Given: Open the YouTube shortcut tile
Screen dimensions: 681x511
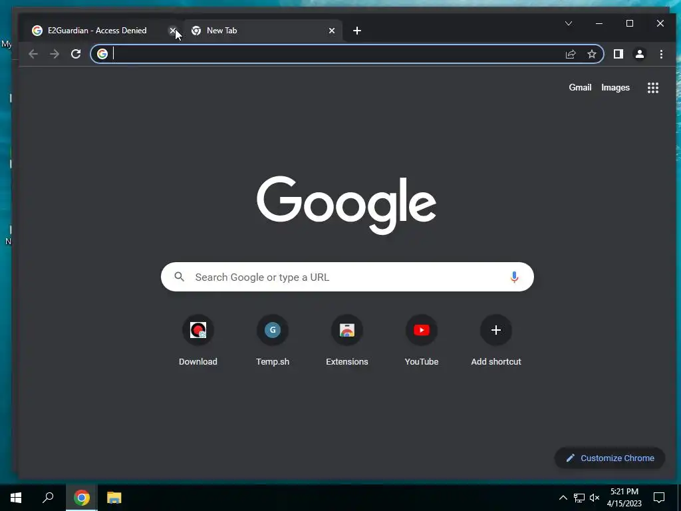Looking at the screenshot, I should (421, 341).
